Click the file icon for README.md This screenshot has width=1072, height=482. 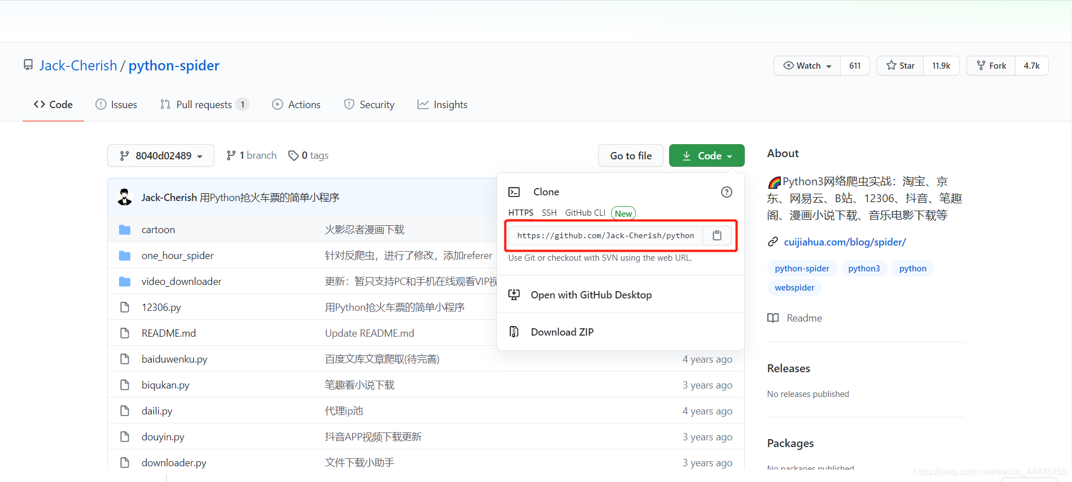click(x=125, y=333)
